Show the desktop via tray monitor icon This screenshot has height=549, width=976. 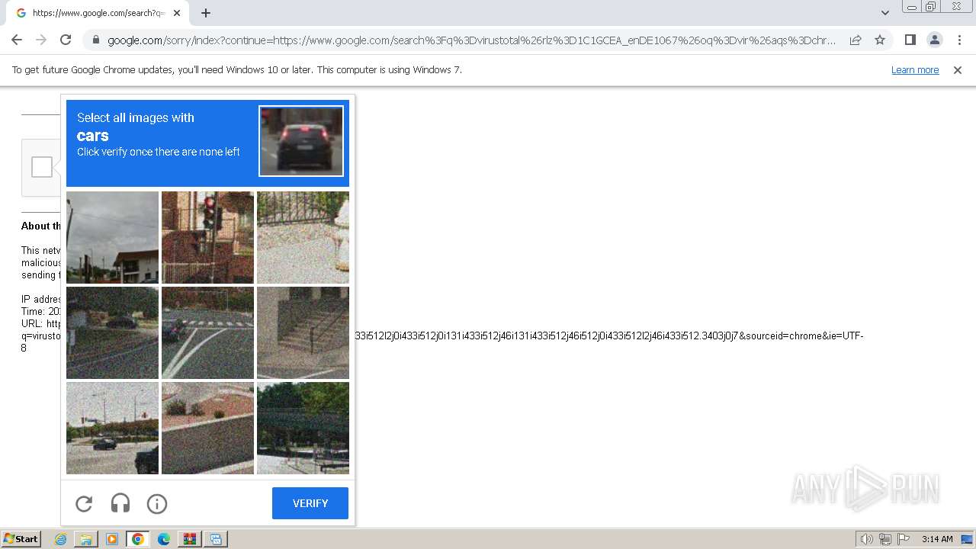click(968, 539)
